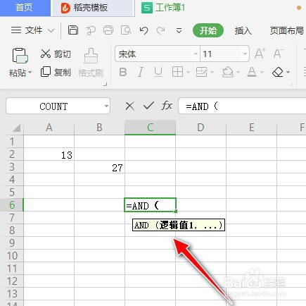
Task: Increase font size with A+ icon
Action: 260,54
